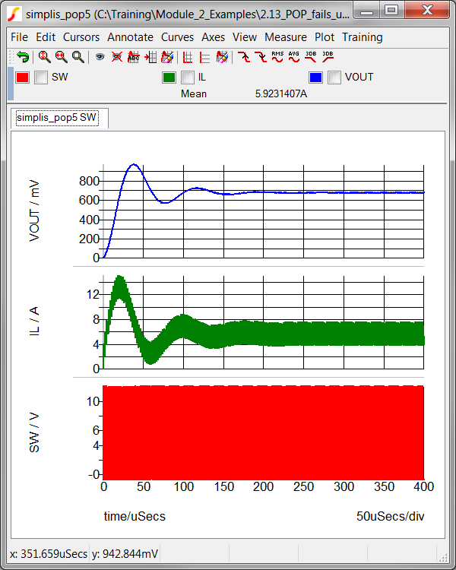This screenshot has height=570, width=456.
Task: Click the AVG measurement icon
Action: click(294, 57)
